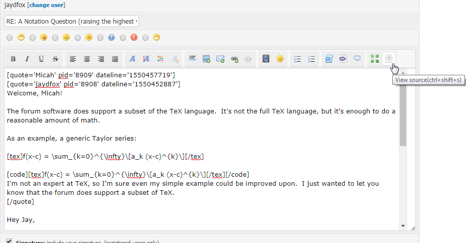The height and width of the screenshot is (243, 466).
Task: Toggle bold formatting in the editor
Action: click(x=13, y=59)
